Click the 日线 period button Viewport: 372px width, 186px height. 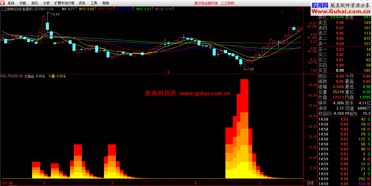click(x=310, y=183)
